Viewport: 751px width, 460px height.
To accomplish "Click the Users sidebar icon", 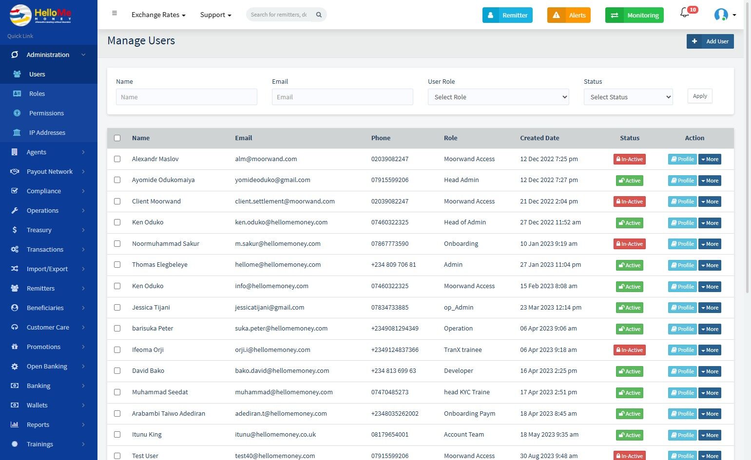I will click(x=17, y=74).
